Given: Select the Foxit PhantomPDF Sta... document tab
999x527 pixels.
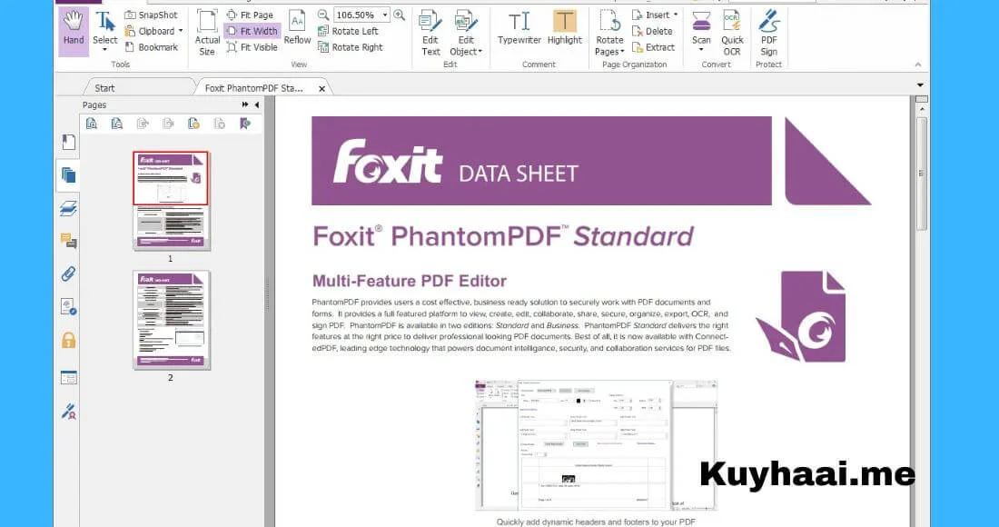Looking at the screenshot, I should 253,88.
